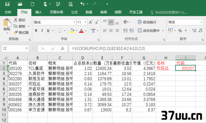
Task: Open the font name 等线 dropdown
Action: coord(74,22)
